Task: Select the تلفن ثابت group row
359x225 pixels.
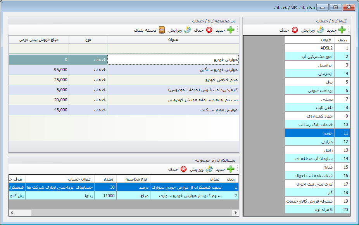Action: point(317,107)
